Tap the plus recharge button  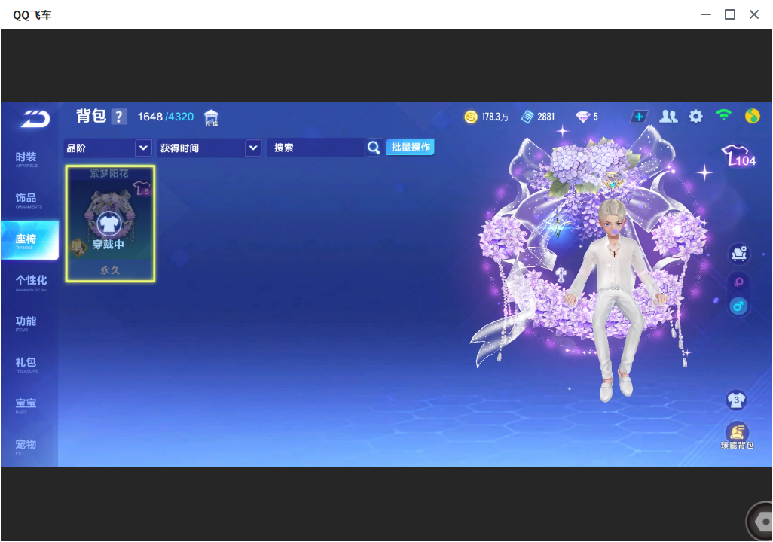click(x=639, y=117)
